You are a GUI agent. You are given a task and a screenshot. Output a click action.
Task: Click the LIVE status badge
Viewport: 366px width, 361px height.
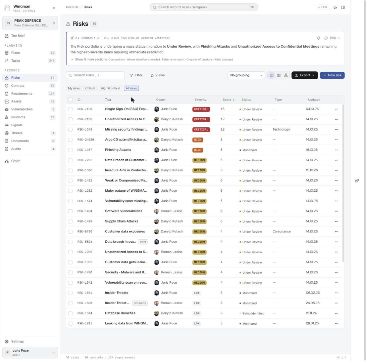tap(323, 7)
